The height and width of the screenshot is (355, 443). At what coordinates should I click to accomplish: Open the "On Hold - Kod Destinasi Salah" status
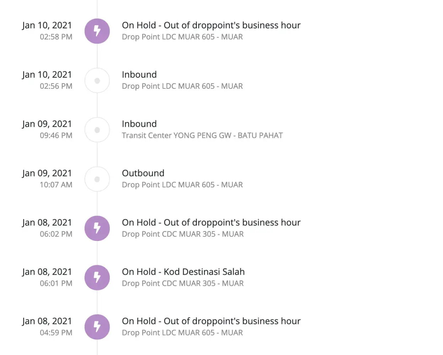click(183, 272)
